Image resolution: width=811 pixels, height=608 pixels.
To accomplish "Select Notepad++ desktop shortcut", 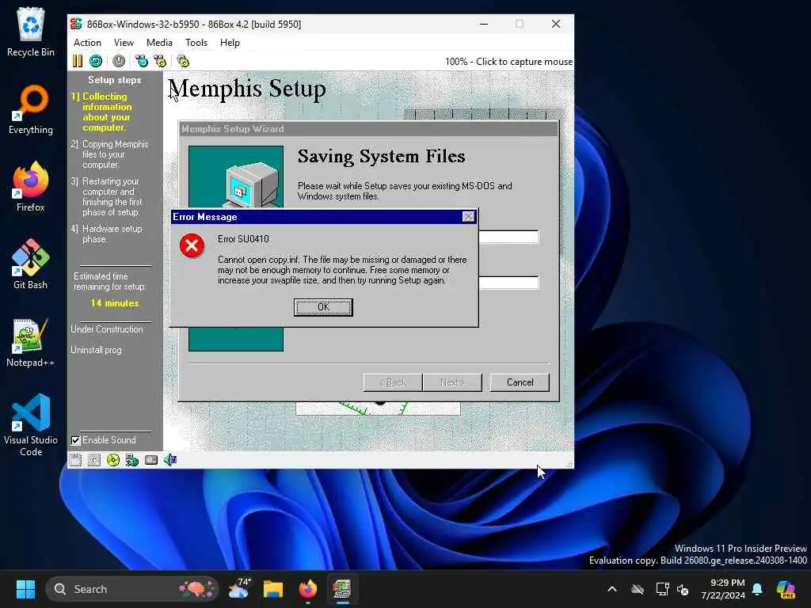I will coord(31,342).
